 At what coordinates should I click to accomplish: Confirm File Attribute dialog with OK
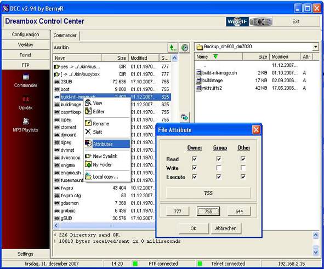[x=194, y=228]
